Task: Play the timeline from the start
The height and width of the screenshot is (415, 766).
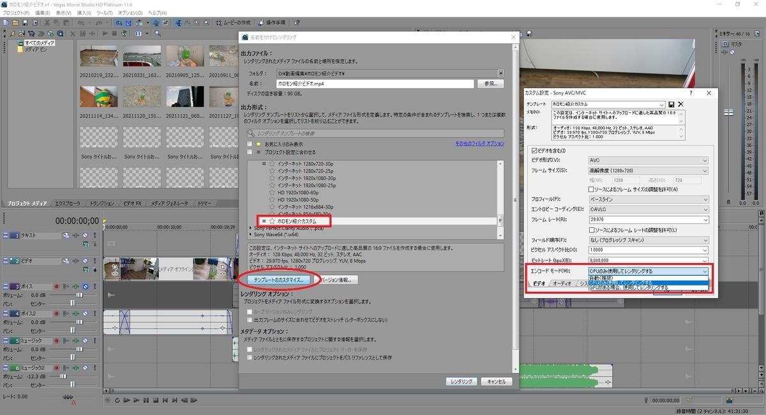Action: (x=126, y=400)
